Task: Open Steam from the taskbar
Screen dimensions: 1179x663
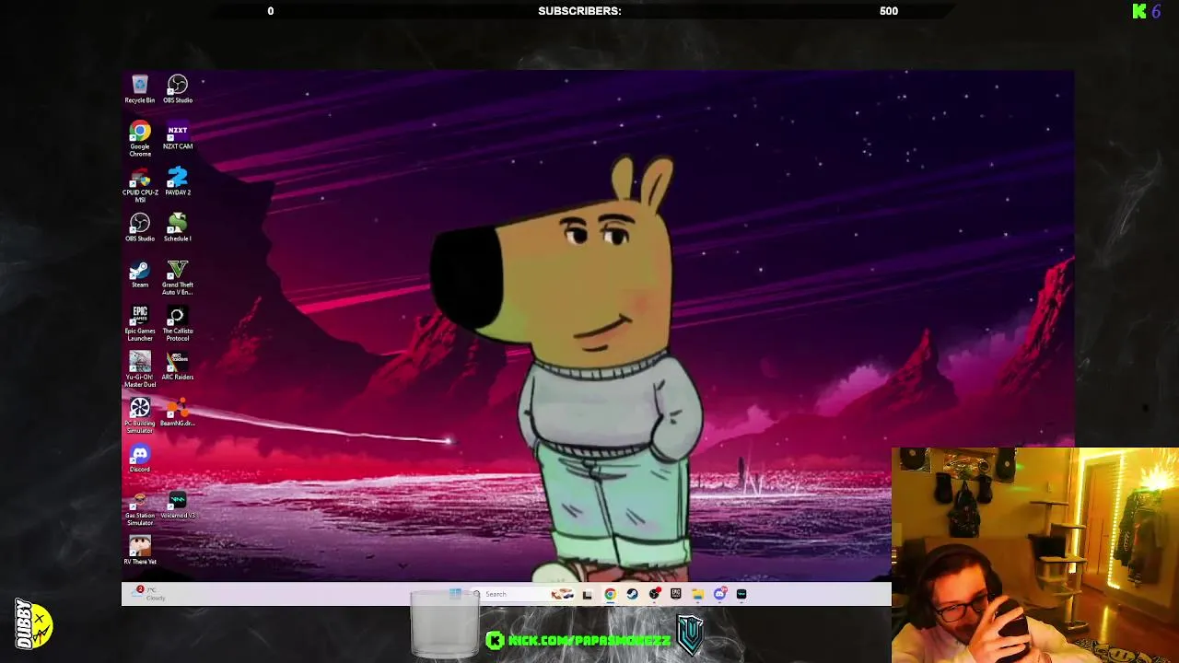Action: [x=632, y=594]
